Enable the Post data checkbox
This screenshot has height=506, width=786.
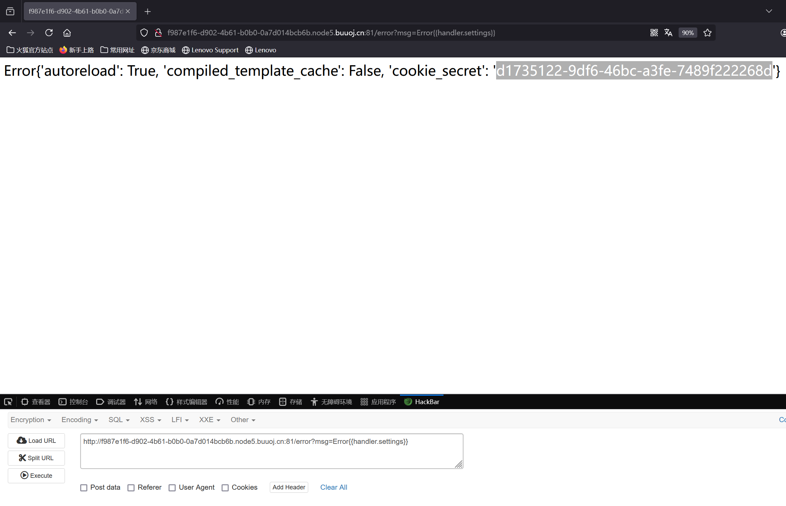(84, 488)
